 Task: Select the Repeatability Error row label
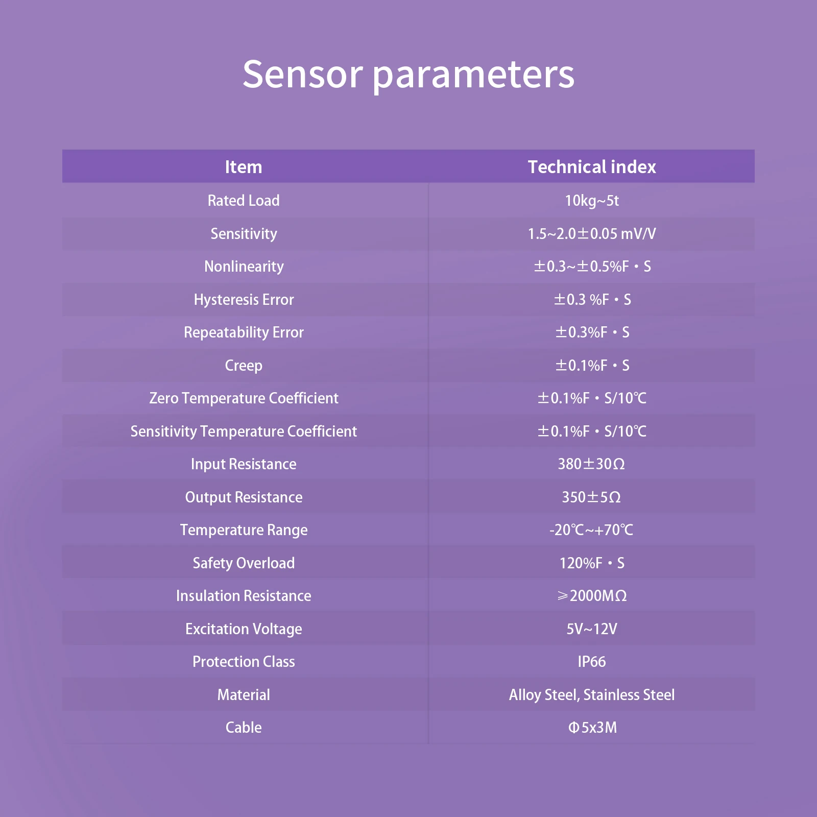tap(244, 332)
